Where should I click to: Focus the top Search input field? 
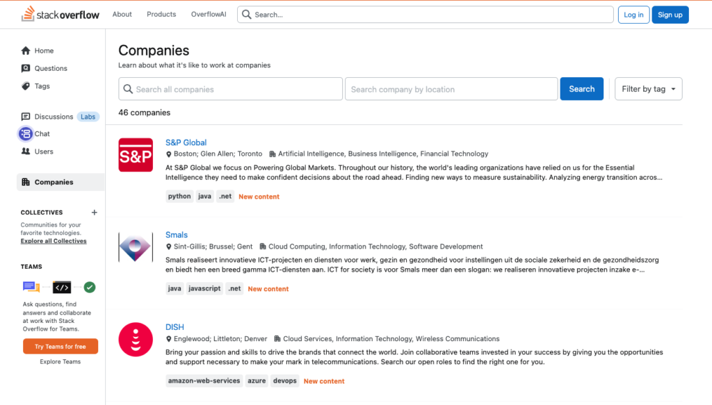[x=425, y=15]
